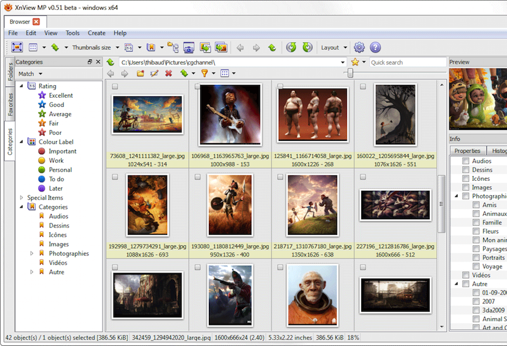Click the green parent folder icon beside path
The image size is (507, 346).
click(111, 62)
